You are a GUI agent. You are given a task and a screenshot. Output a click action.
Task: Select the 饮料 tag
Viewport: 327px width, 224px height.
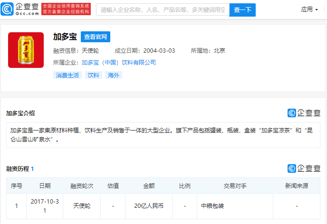click(94, 75)
